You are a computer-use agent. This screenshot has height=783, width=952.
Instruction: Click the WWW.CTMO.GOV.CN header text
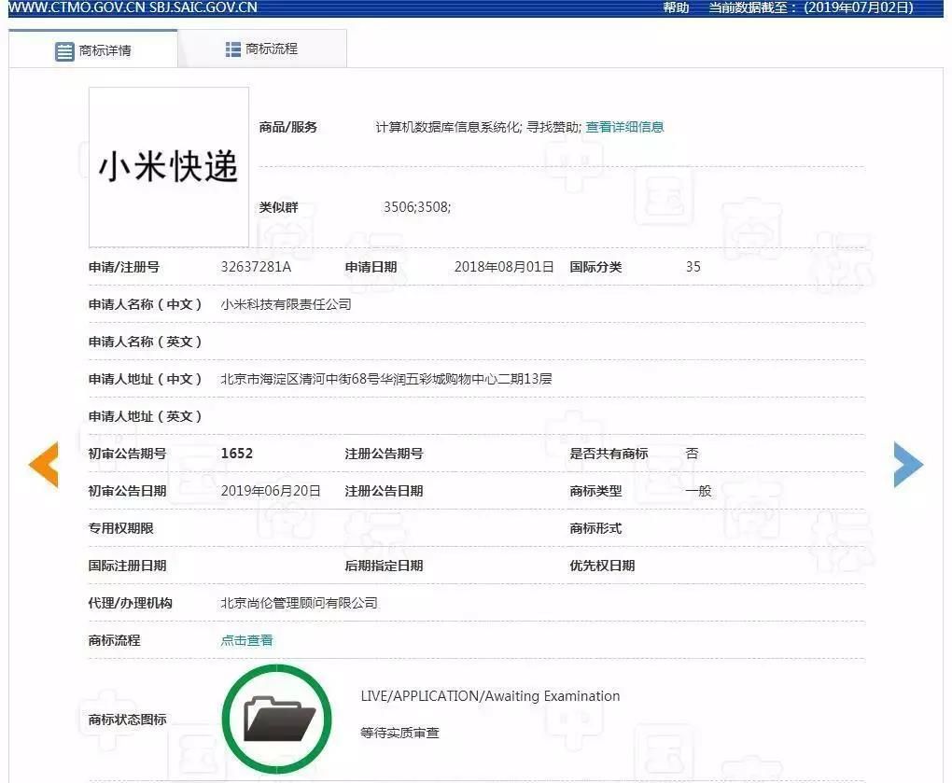(73, 7)
